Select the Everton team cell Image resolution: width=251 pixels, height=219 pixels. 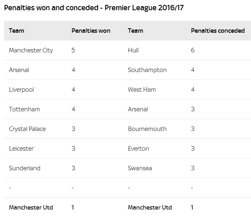click(x=139, y=149)
